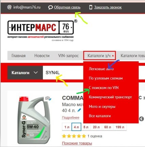The image size is (145, 147).
Task: Rate product using the fifth star
Action: coord(84,136)
